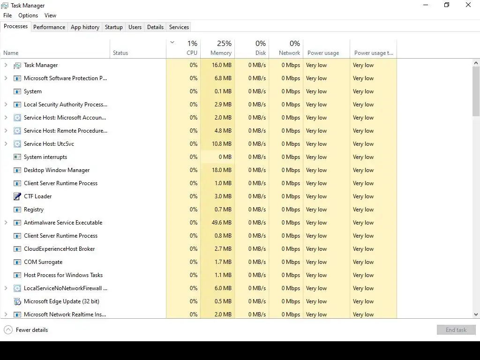Viewport: 480px width, 360px height.
Task: Click the Fewer details link
Action: point(32,330)
